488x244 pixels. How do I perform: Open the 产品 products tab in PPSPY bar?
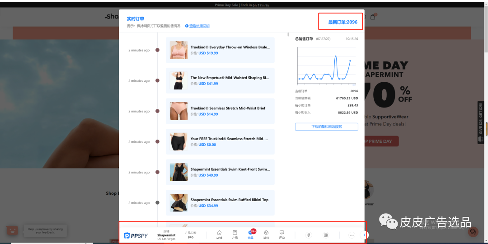click(235, 235)
